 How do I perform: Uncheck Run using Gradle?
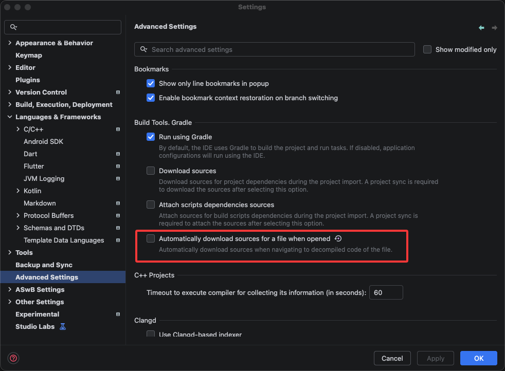coord(150,137)
